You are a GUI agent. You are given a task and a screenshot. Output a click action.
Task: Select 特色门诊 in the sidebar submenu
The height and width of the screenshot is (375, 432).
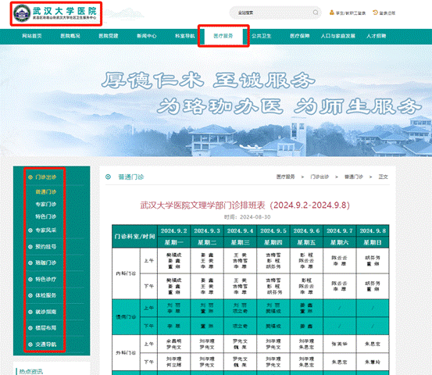click(46, 216)
